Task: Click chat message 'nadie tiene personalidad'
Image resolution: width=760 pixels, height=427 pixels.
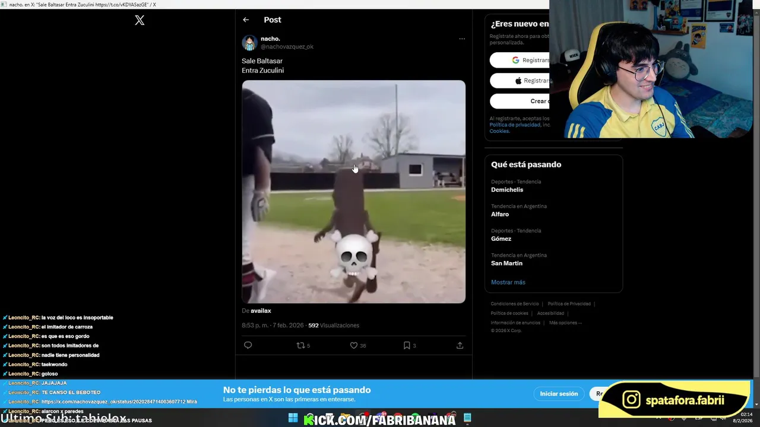Action: click(71, 355)
